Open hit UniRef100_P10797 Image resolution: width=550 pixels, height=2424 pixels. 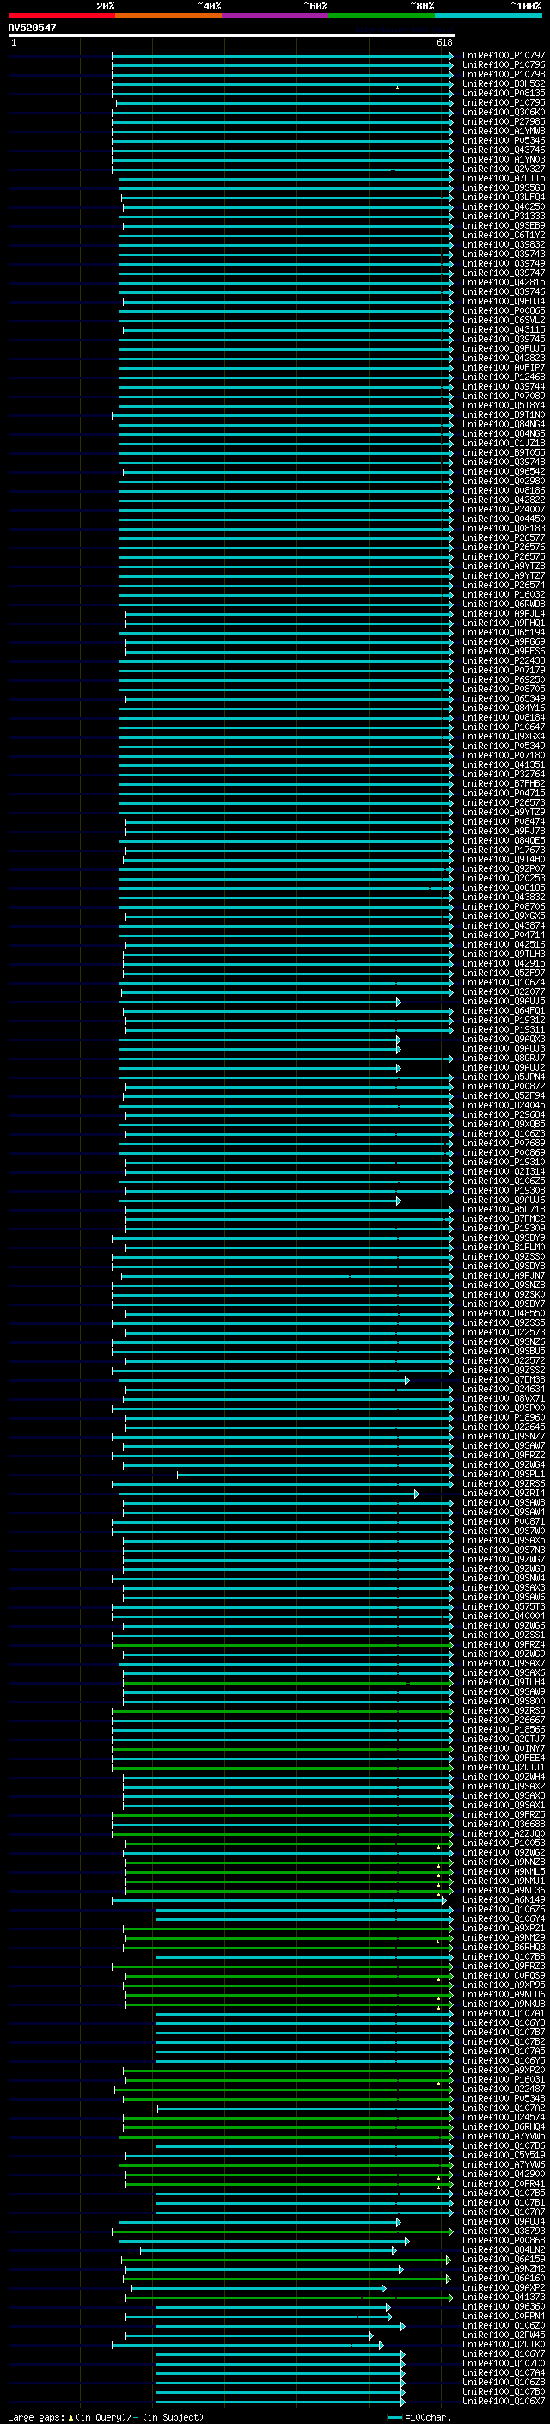504,56
